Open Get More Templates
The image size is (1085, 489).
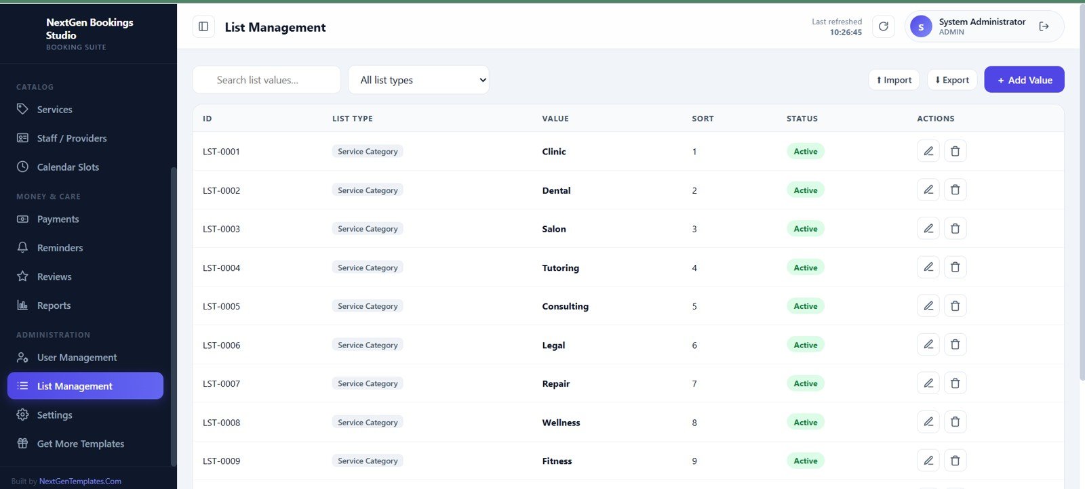click(x=85, y=444)
